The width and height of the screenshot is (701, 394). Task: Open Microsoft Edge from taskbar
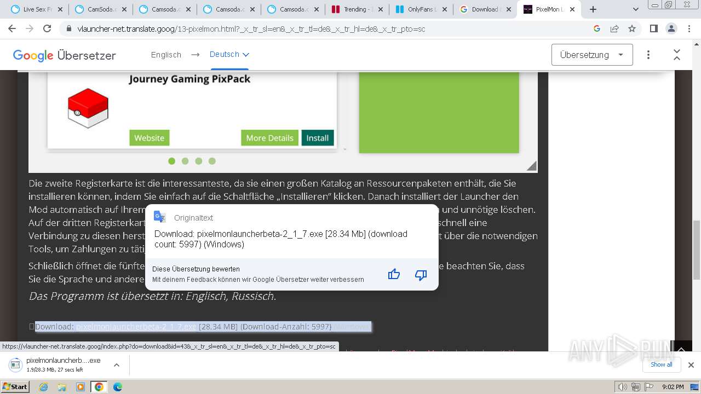click(x=118, y=387)
